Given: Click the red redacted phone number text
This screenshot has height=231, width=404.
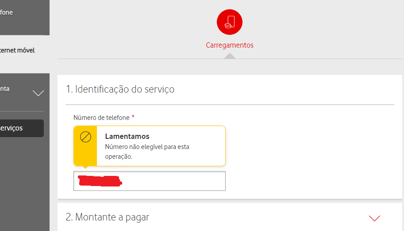Looking at the screenshot, I should (x=100, y=181).
